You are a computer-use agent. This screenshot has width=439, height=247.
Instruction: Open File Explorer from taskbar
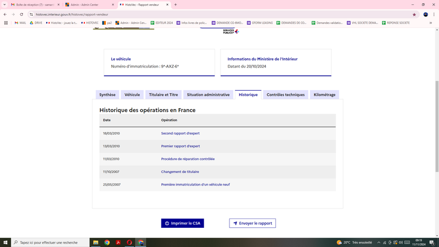[x=95, y=243]
